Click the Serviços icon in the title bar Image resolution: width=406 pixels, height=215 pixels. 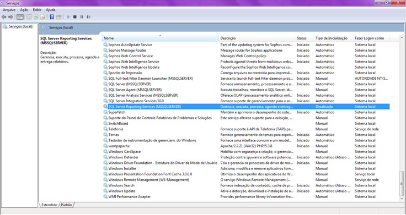(x=3, y=3)
